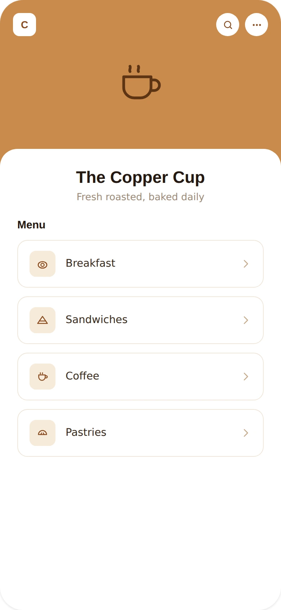Open the search magnifier icon
The width and height of the screenshot is (281, 610).
tap(228, 25)
